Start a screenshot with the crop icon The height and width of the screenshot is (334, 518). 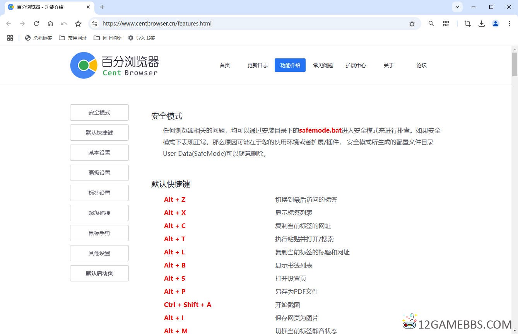pos(468,24)
